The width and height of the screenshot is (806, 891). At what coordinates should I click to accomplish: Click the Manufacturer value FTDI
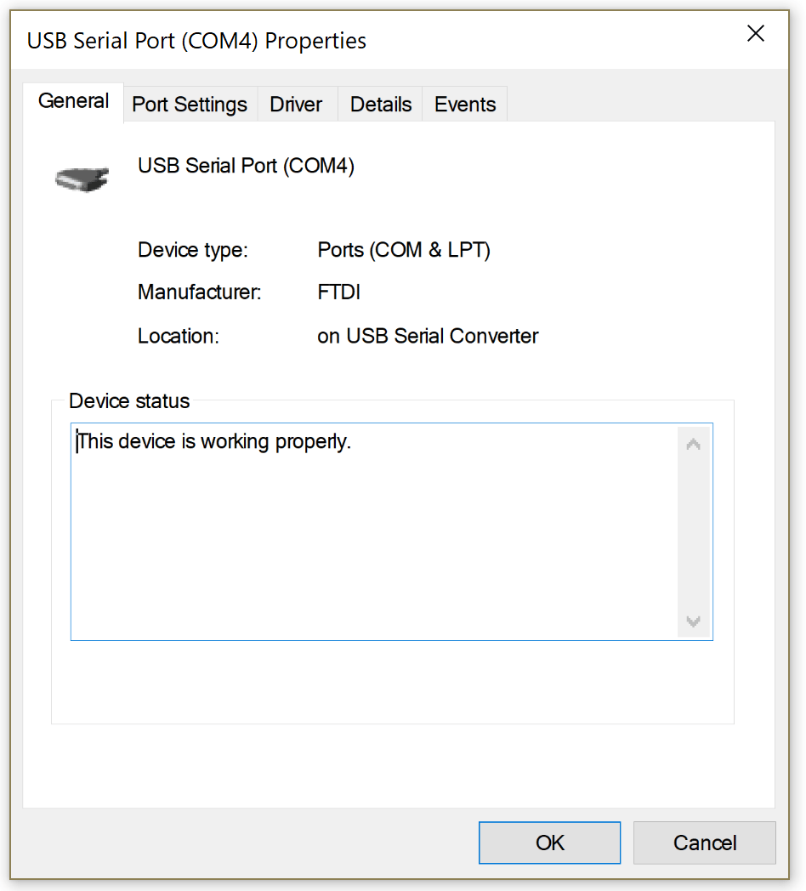click(x=338, y=292)
